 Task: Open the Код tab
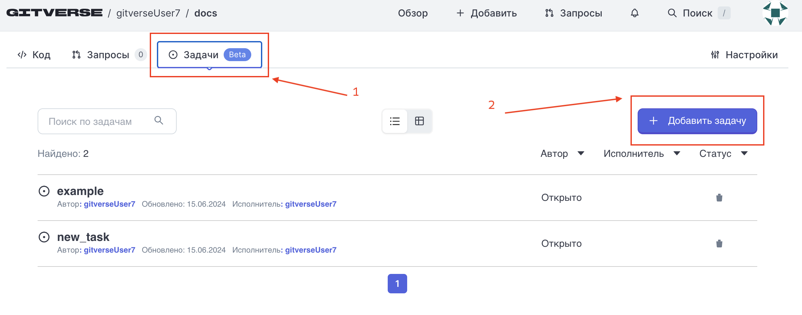click(x=34, y=55)
